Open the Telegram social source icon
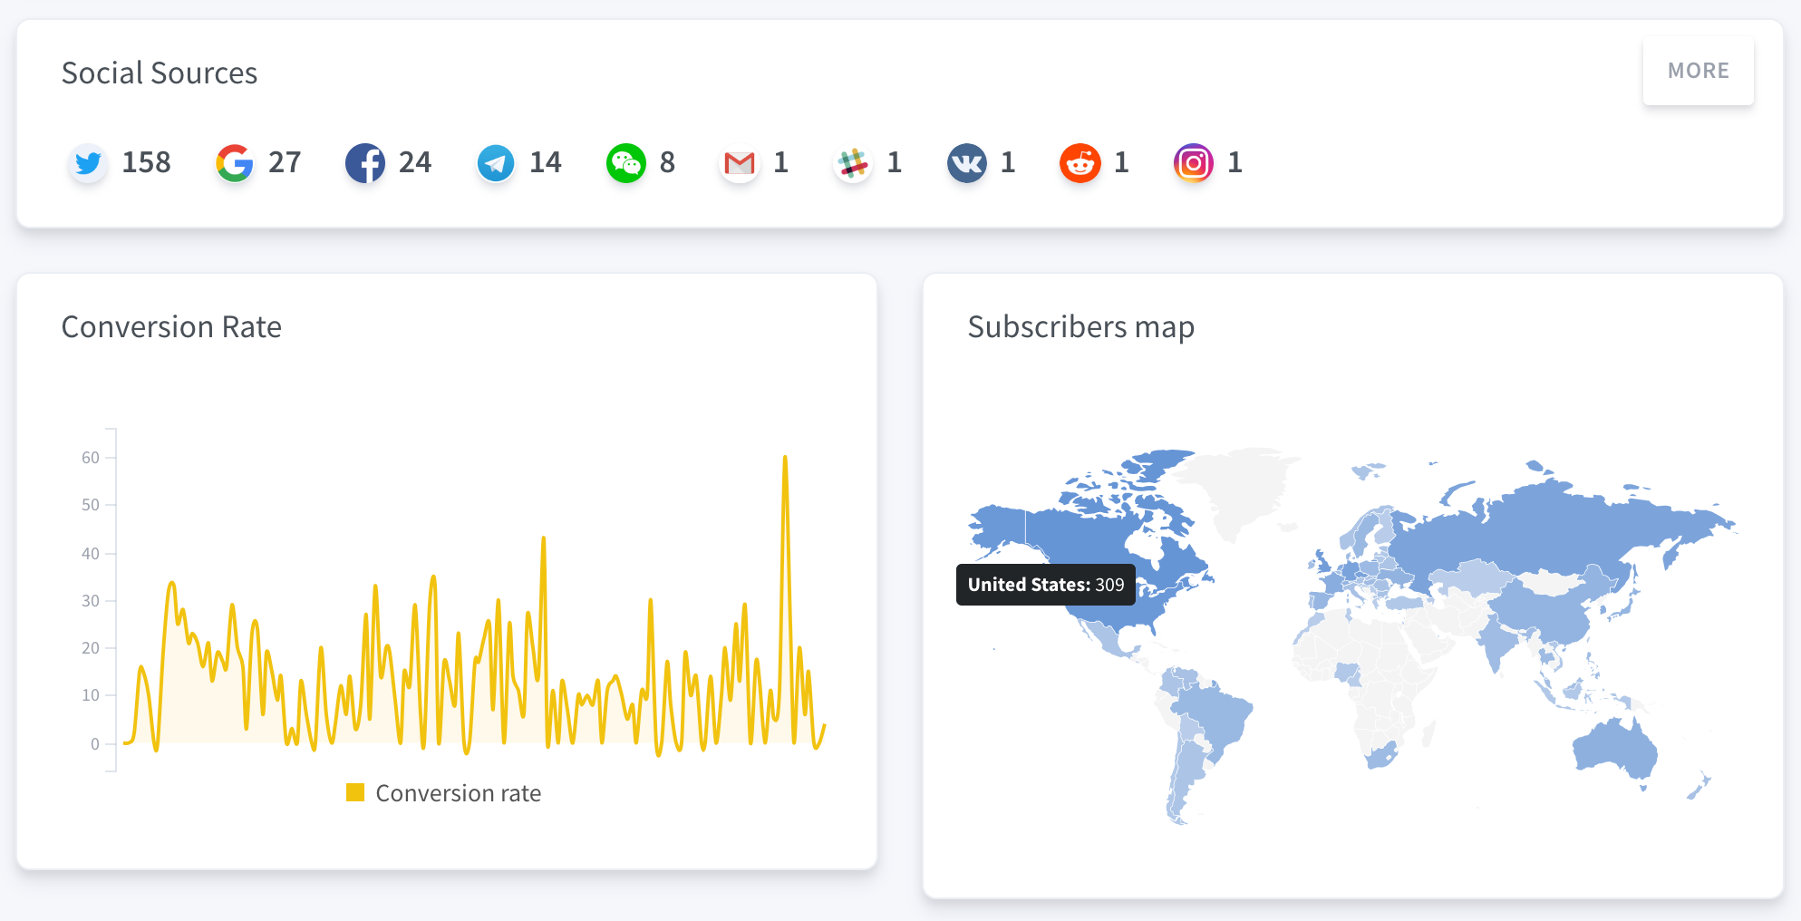Image resolution: width=1801 pixels, height=921 pixels. click(495, 163)
